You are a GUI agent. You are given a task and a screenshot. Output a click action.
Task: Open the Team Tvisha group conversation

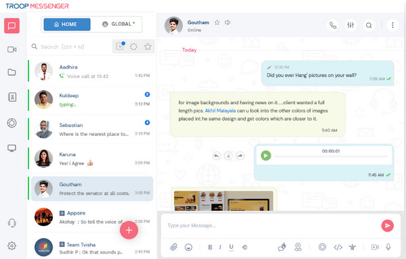(x=91, y=248)
